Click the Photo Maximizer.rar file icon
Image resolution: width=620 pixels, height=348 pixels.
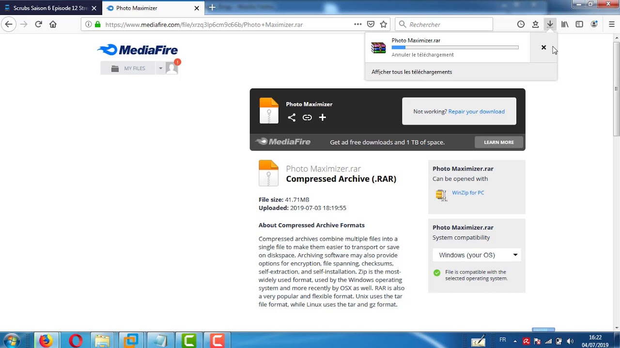[x=268, y=173]
